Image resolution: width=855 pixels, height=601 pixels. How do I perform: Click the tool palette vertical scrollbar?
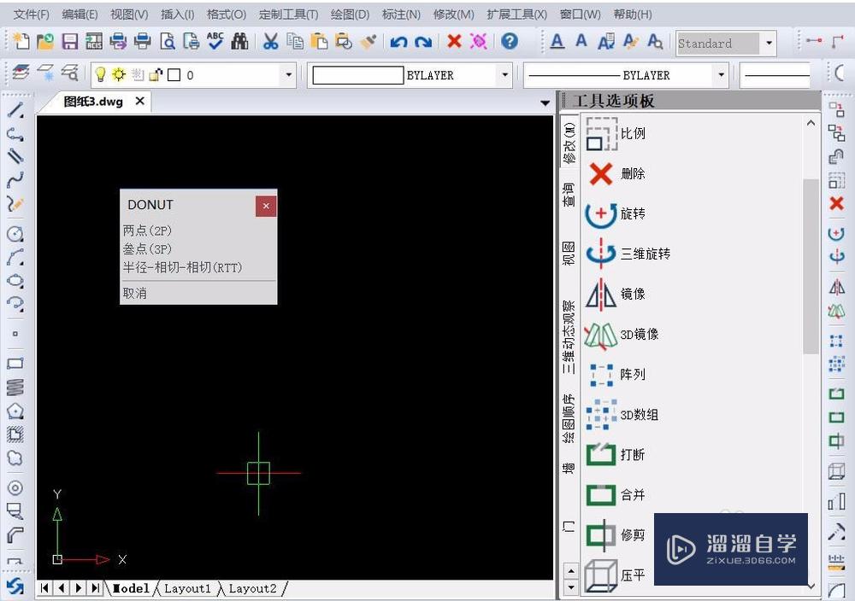(811, 266)
